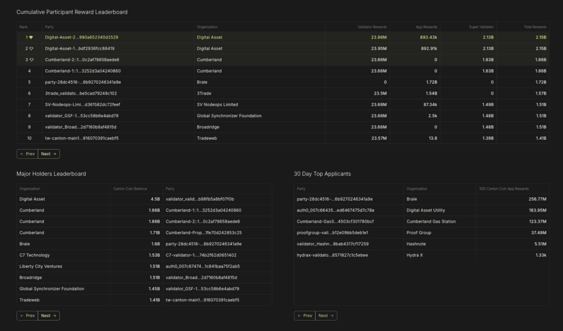The height and width of the screenshot is (331, 563).
Task: Click the Canton Coin Balance column header
Action: [x=130, y=189]
